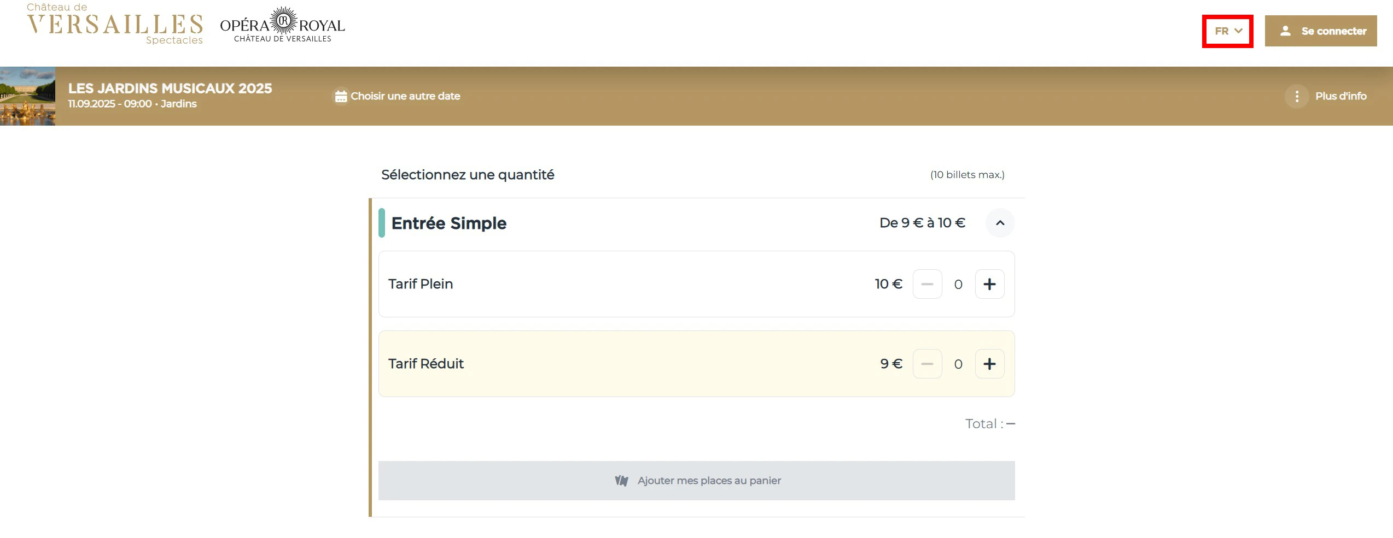This screenshot has width=1393, height=538.
Task: Select the Choisir une autre date link
Action: [405, 96]
